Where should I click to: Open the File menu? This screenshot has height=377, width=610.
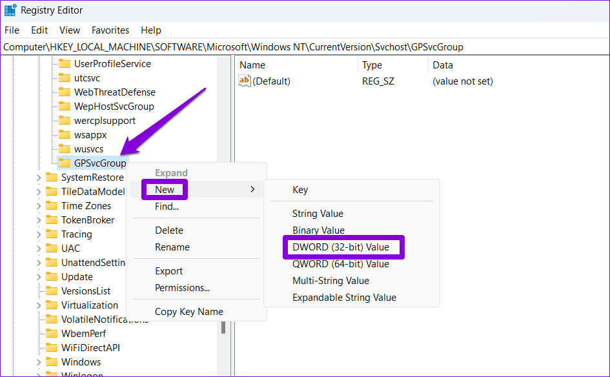point(12,30)
